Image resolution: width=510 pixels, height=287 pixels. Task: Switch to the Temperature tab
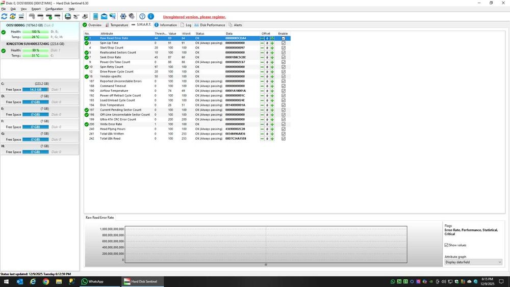(116, 25)
